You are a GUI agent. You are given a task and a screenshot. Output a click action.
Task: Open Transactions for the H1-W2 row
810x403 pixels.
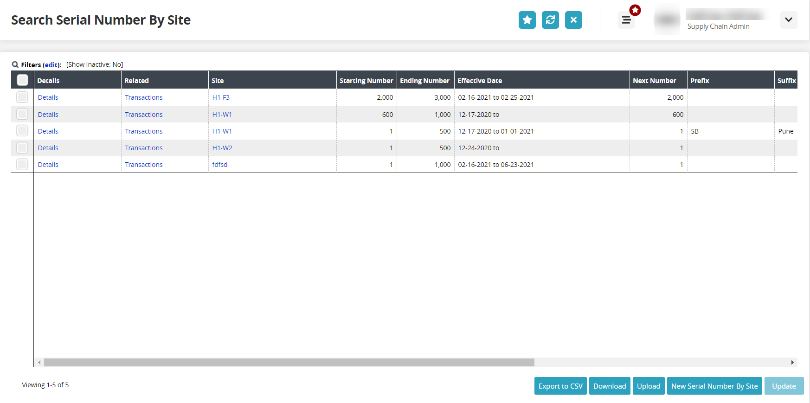144,148
